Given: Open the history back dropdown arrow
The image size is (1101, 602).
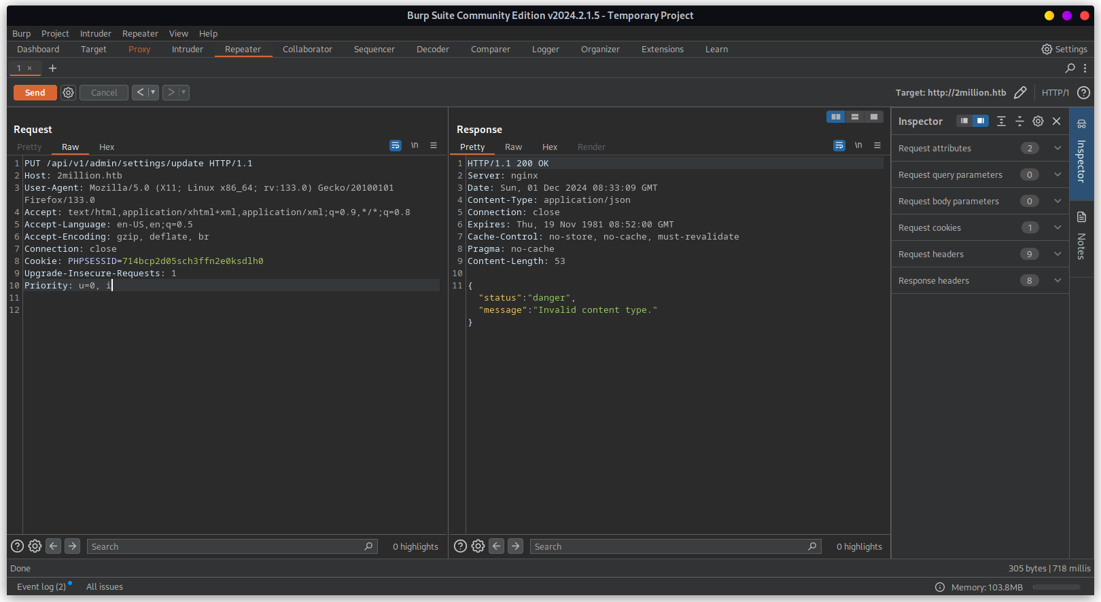Looking at the screenshot, I should [153, 92].
